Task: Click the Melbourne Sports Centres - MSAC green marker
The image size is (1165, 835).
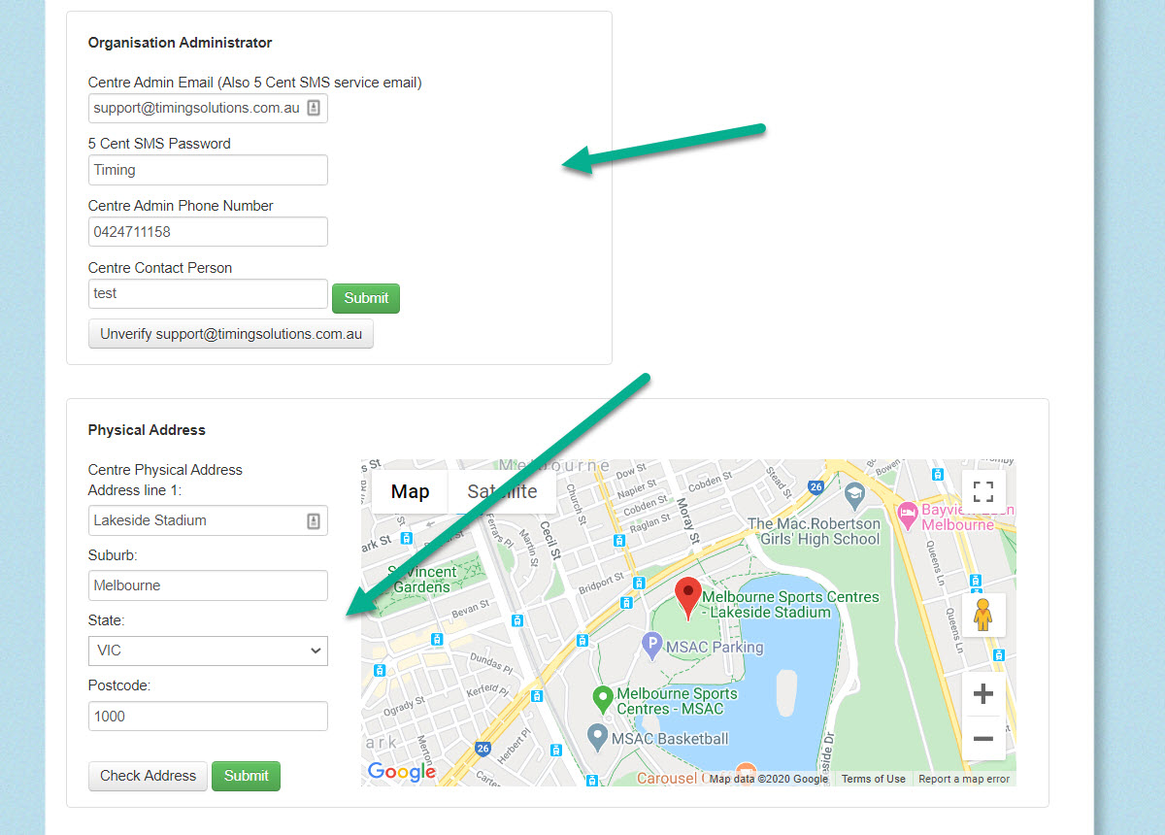Action: click(602, 699)
